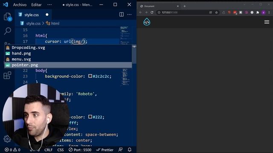Split the editor to the right

122,14
